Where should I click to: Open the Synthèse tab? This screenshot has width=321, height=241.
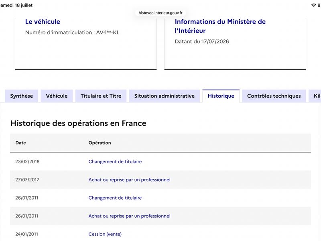[x=22, y=96]
